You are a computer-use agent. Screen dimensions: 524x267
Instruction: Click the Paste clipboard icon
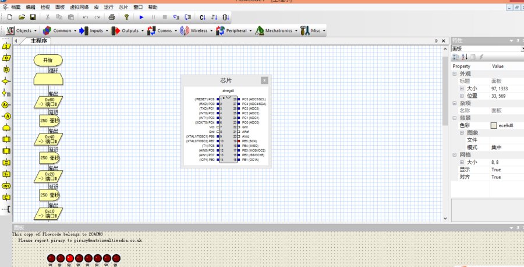71,17
